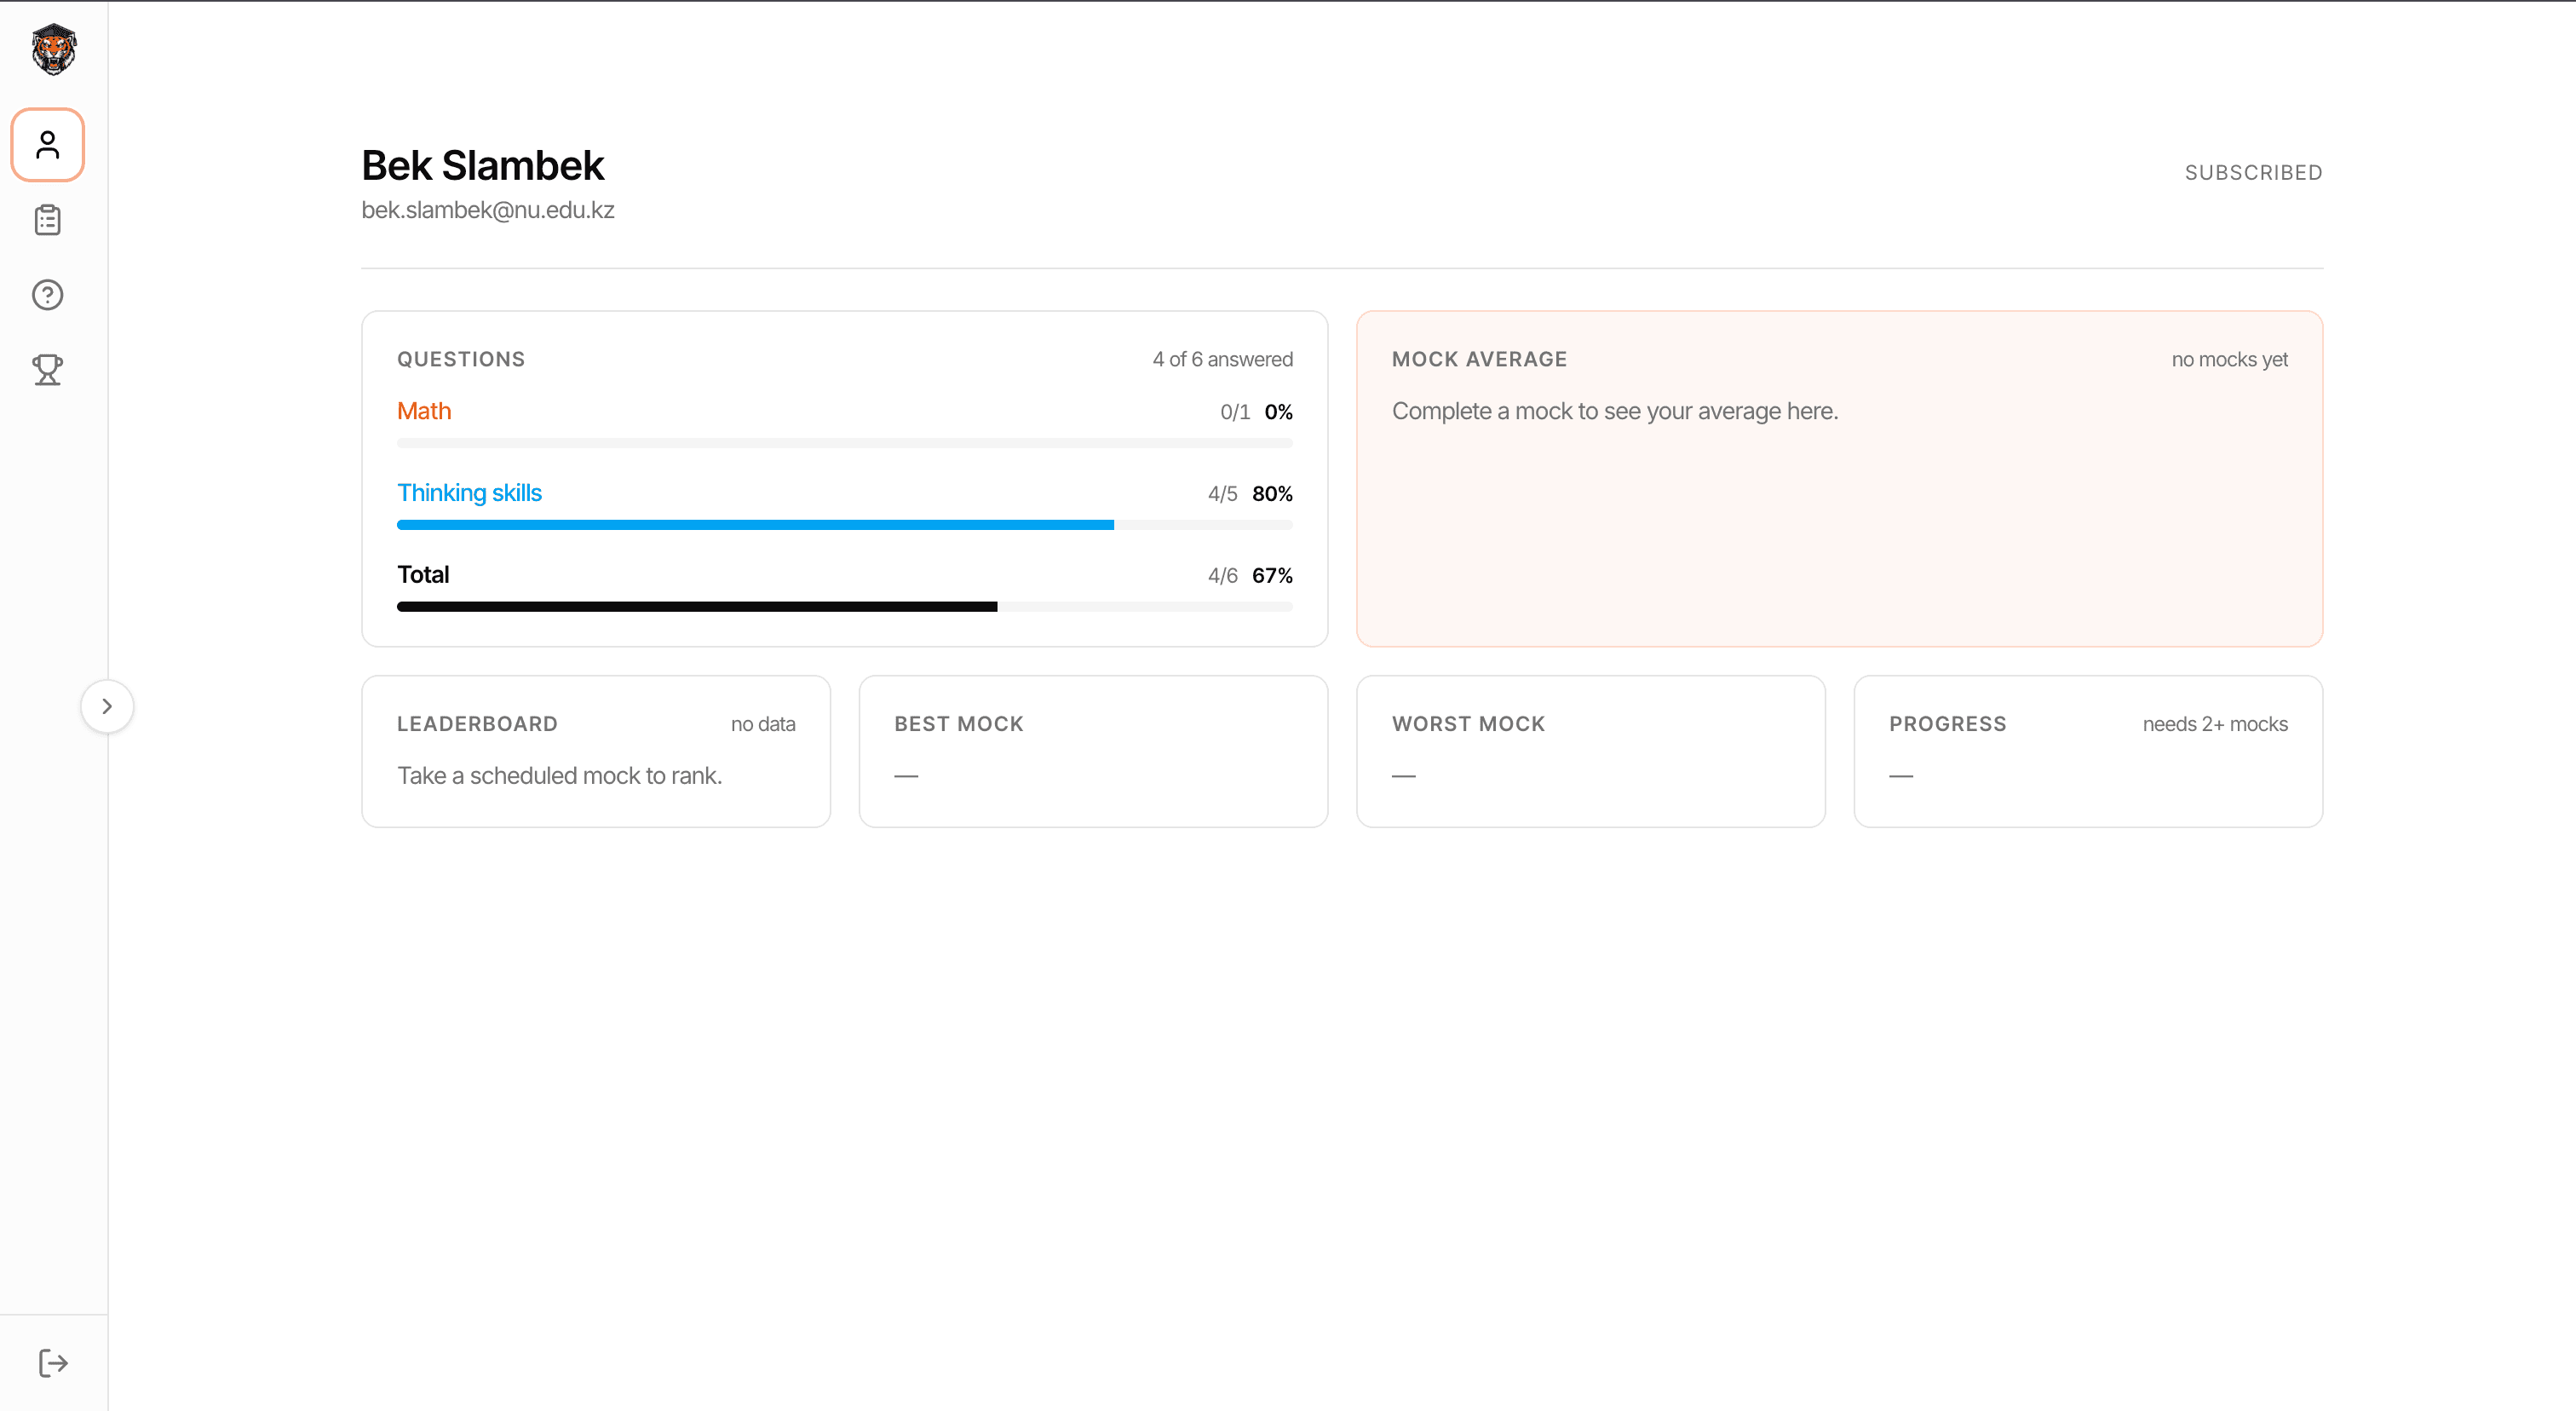Click the tiger logo icon
Viewport: 2576px width, 1411px height.
tap(53, 49)
